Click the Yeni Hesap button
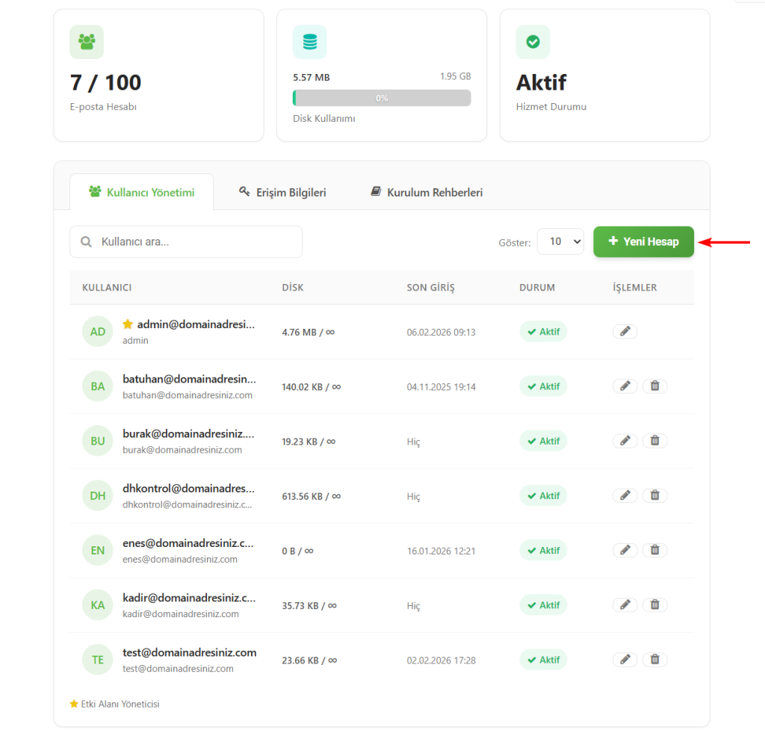Viewport: 765px width, 739px height. [643, 241]
